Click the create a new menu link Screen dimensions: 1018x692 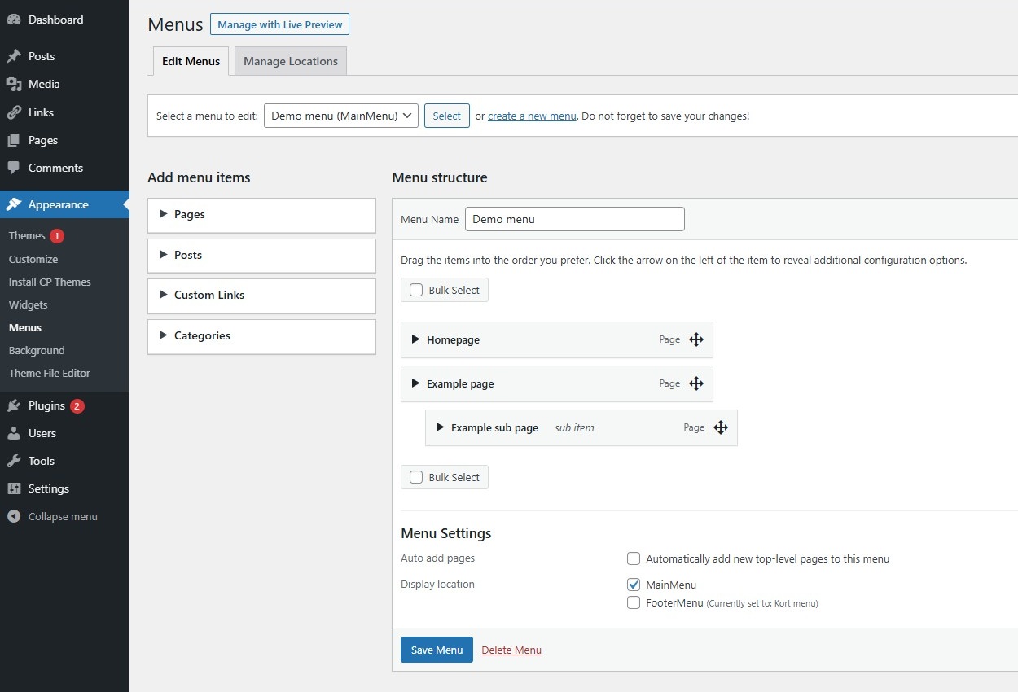pos(532,116)
